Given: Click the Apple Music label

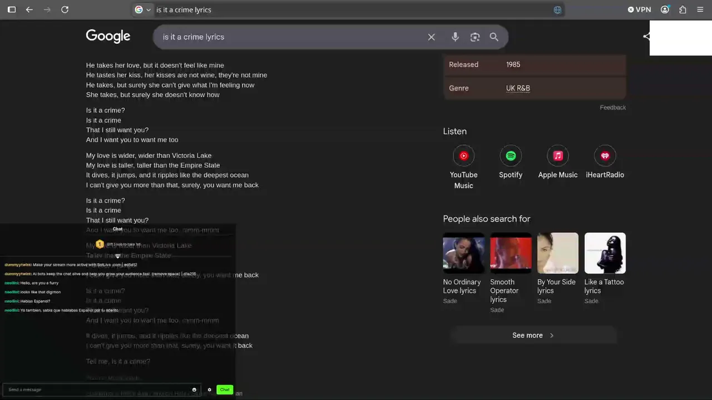Looking at the screenshot, I should click(x=558, y=174).
